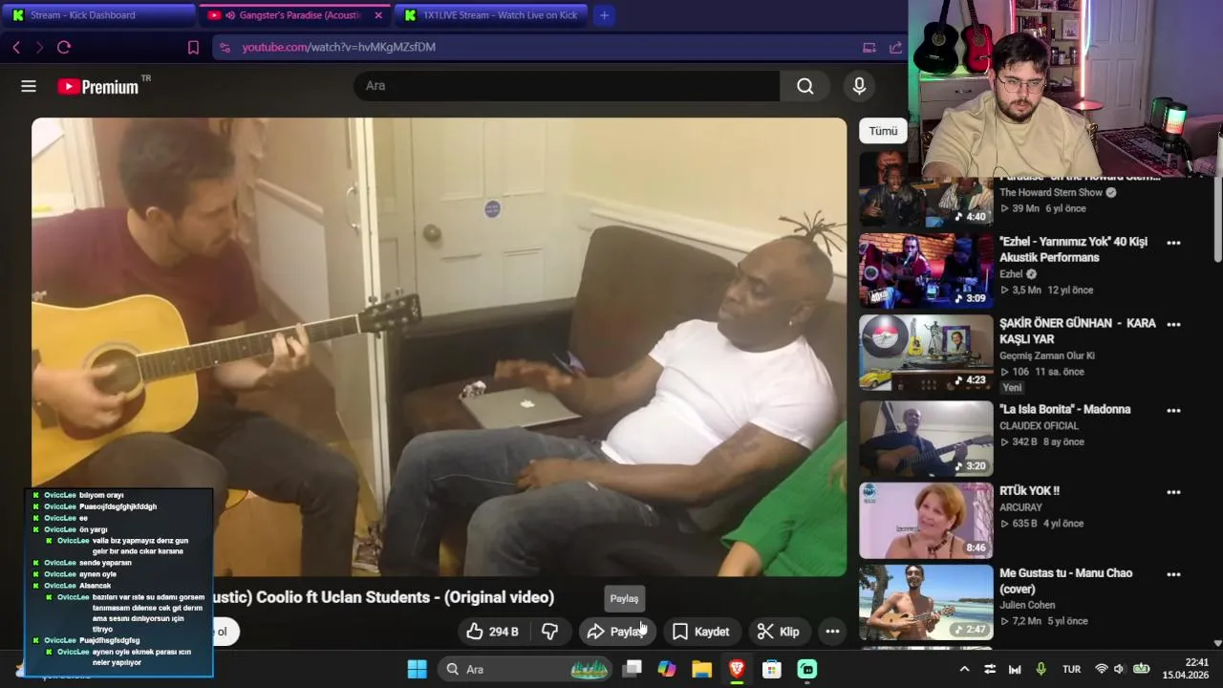Screen dimensions: 1223x688
Task: Switch to Brave browser in taskbar
Action: (x=737, y=670)
